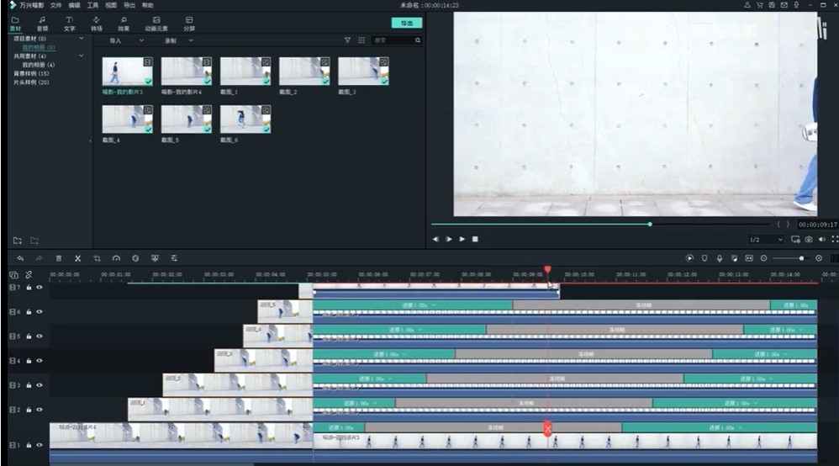This screenshot has width=839, height=466.
Task: Open the 视图 menu
Action: [111, 5]
